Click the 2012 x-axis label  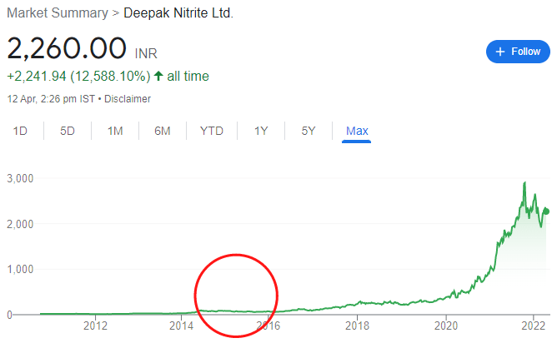click(95, 326)
